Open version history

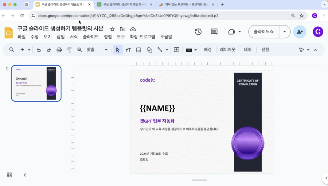[198, 32]
